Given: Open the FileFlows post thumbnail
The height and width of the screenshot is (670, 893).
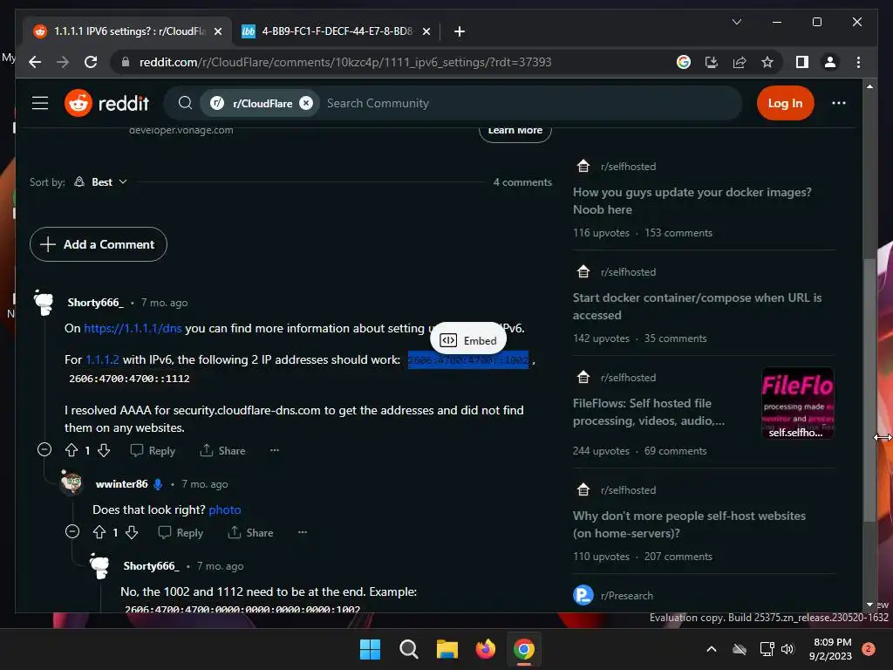Looking at the screenshot, I should click(797, 403).
